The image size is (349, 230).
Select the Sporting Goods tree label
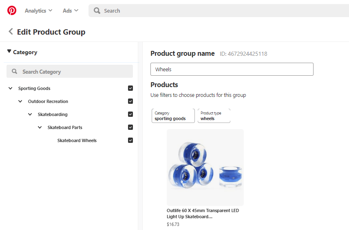(34, 88)
